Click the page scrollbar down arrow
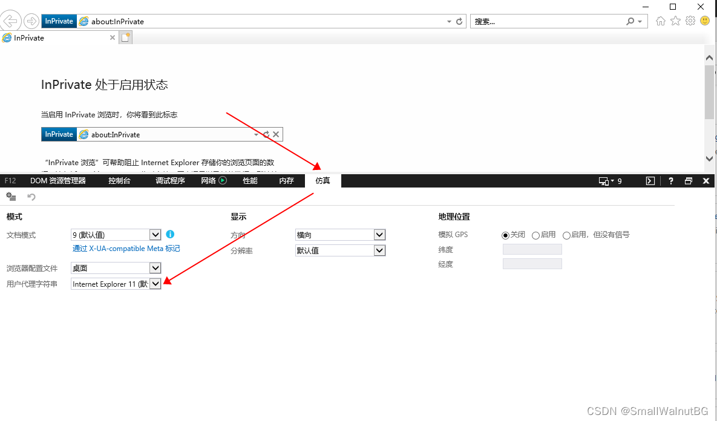This screenshot has height=421, width=717. coord(709,158)
